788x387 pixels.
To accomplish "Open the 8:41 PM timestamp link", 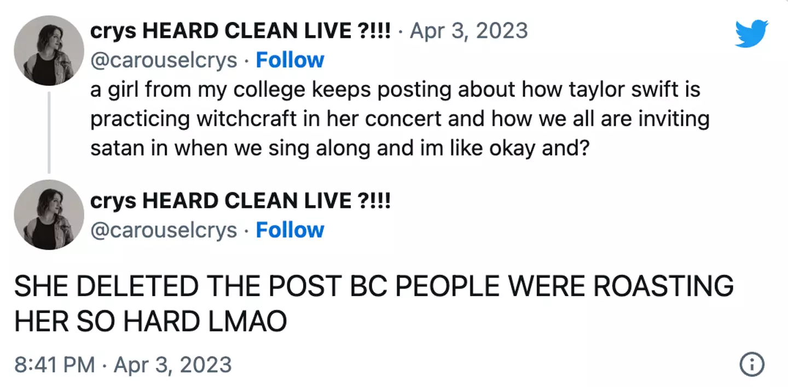I will 123,365.
